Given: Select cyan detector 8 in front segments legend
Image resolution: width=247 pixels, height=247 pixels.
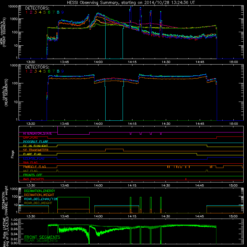Looking at the screenshot, I should pyautogui.click(x=58, y=12).
